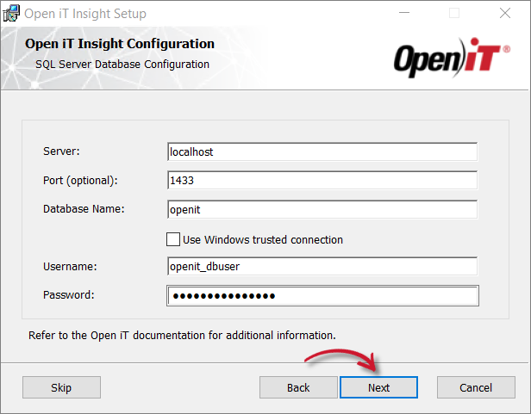Image resolution: width=531 pixels, height=414 pixels.
Task: Click the Port (optional) input field
Action: (322, 180)
